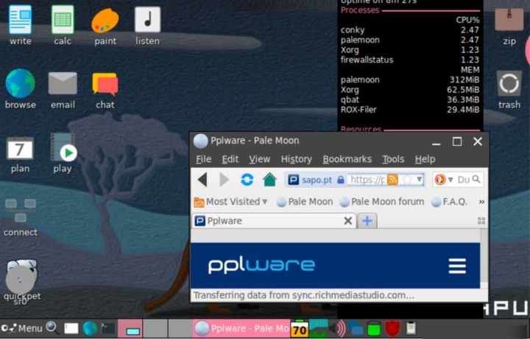Open the Pale Moon forum bookmark
The image size is (530, 339).
coord(381,201)
